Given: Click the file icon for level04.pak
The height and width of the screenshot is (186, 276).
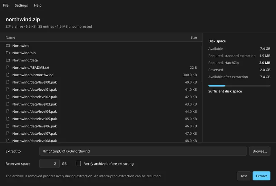Looking at the screenshot, I should (x=8, y=111).
